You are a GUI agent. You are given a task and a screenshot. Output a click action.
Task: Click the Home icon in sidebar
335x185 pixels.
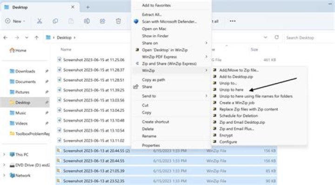[x=12, y=50]
